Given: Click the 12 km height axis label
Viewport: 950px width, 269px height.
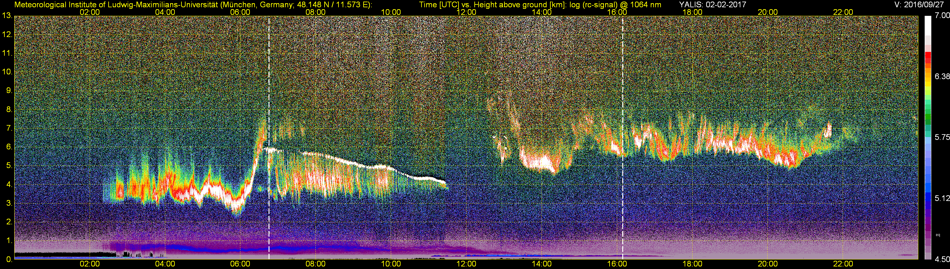Looking at the screenshot, I should tap(7, 34).
